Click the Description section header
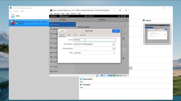The height and width of the screenshot is (101, 181). [x=87, y=85]
